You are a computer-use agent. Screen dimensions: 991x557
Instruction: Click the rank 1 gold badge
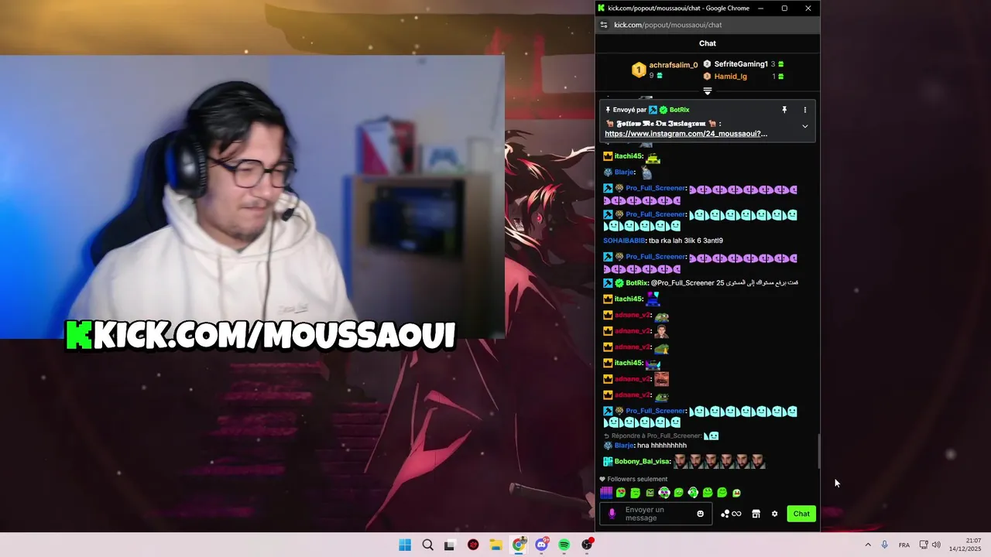tap(639, 70)
